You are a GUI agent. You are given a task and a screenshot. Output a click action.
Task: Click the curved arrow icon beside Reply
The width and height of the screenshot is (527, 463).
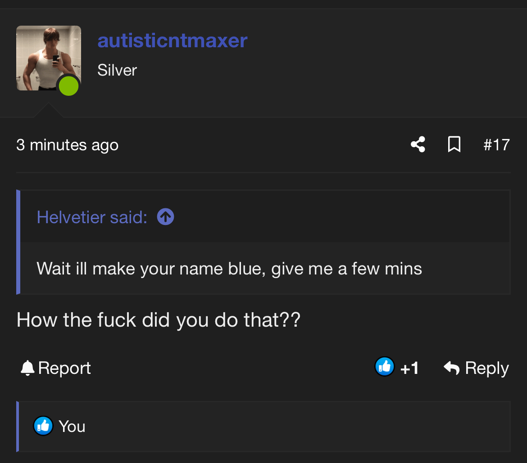click(451, 368)
